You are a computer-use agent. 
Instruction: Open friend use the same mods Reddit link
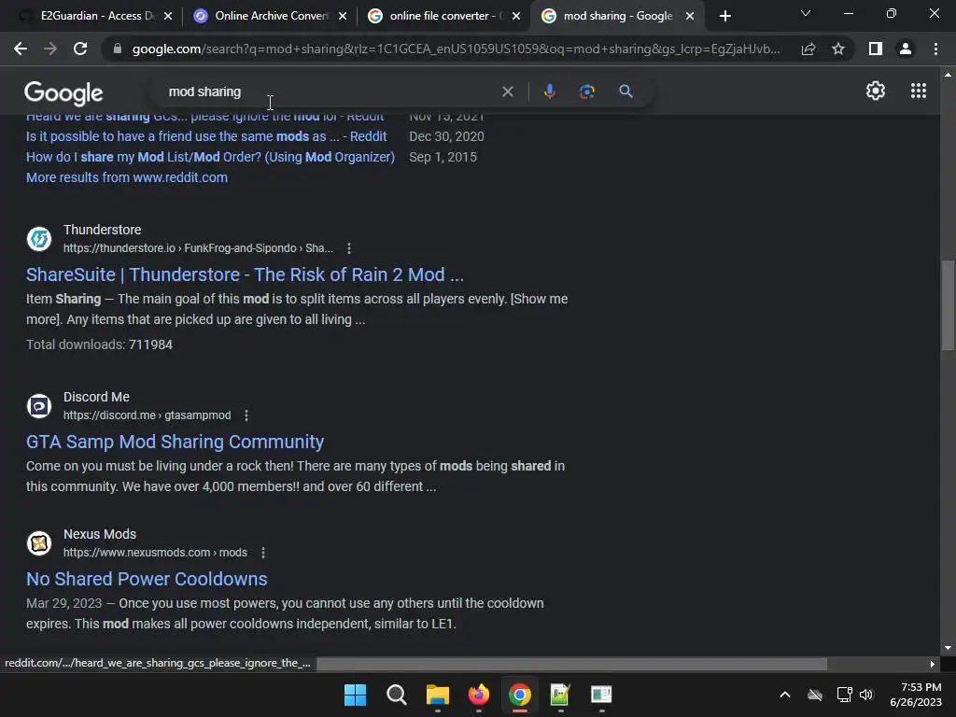click(x=206, y=136)
